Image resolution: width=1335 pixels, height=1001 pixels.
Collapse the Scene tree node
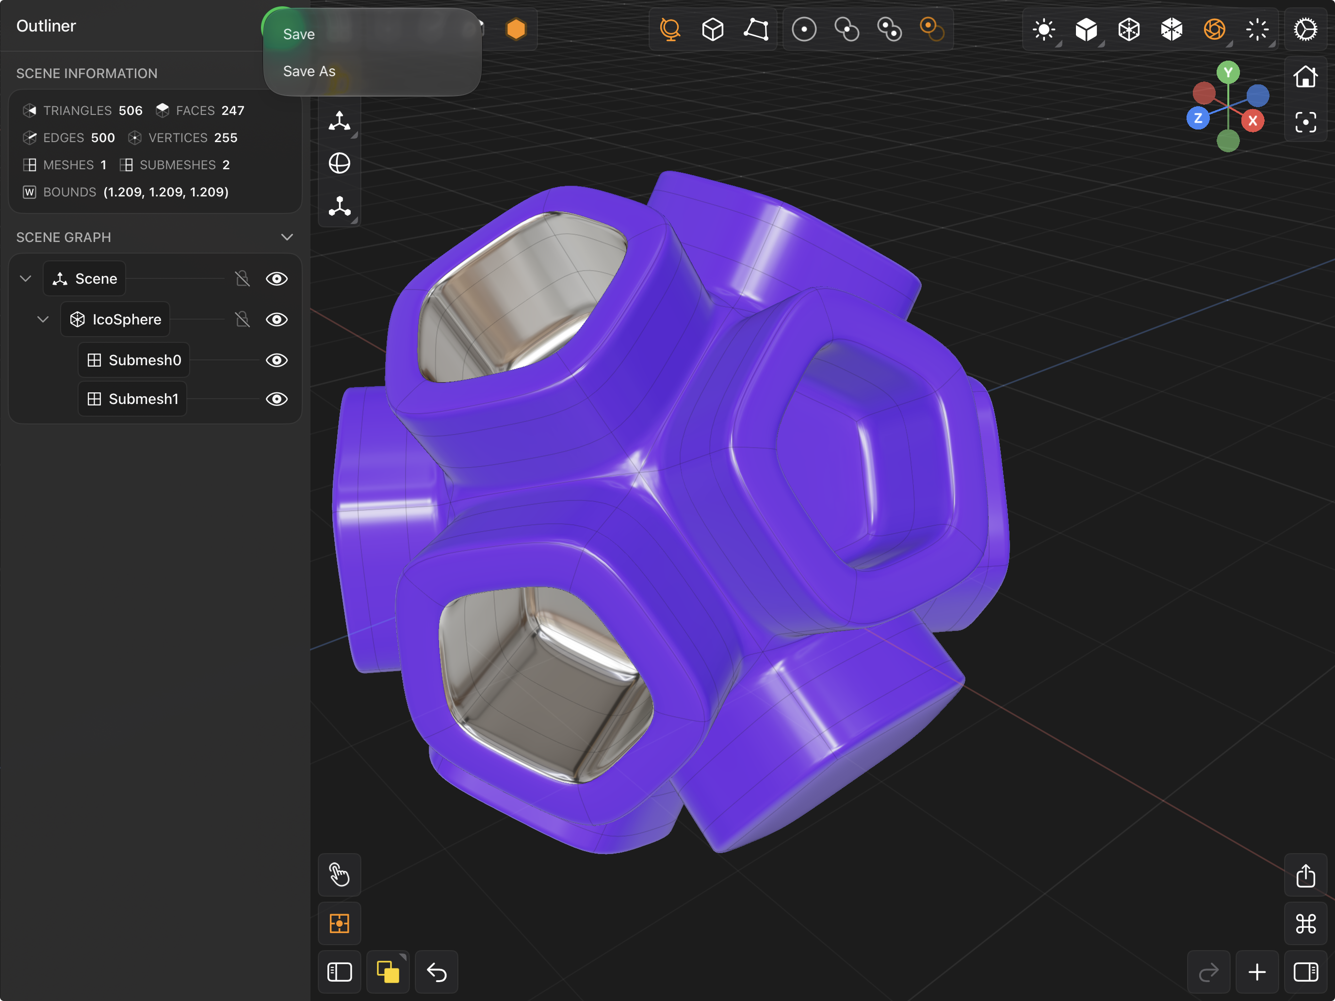25,279
